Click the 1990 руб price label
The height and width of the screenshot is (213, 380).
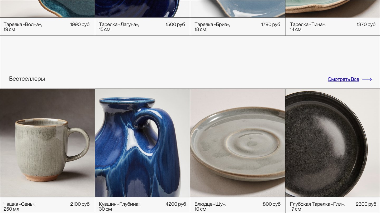pos(80,24)
